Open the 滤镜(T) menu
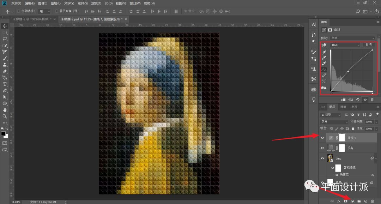The height and width of the screenshot is (204, 381). pyautogui.click(x=96, y=3)
